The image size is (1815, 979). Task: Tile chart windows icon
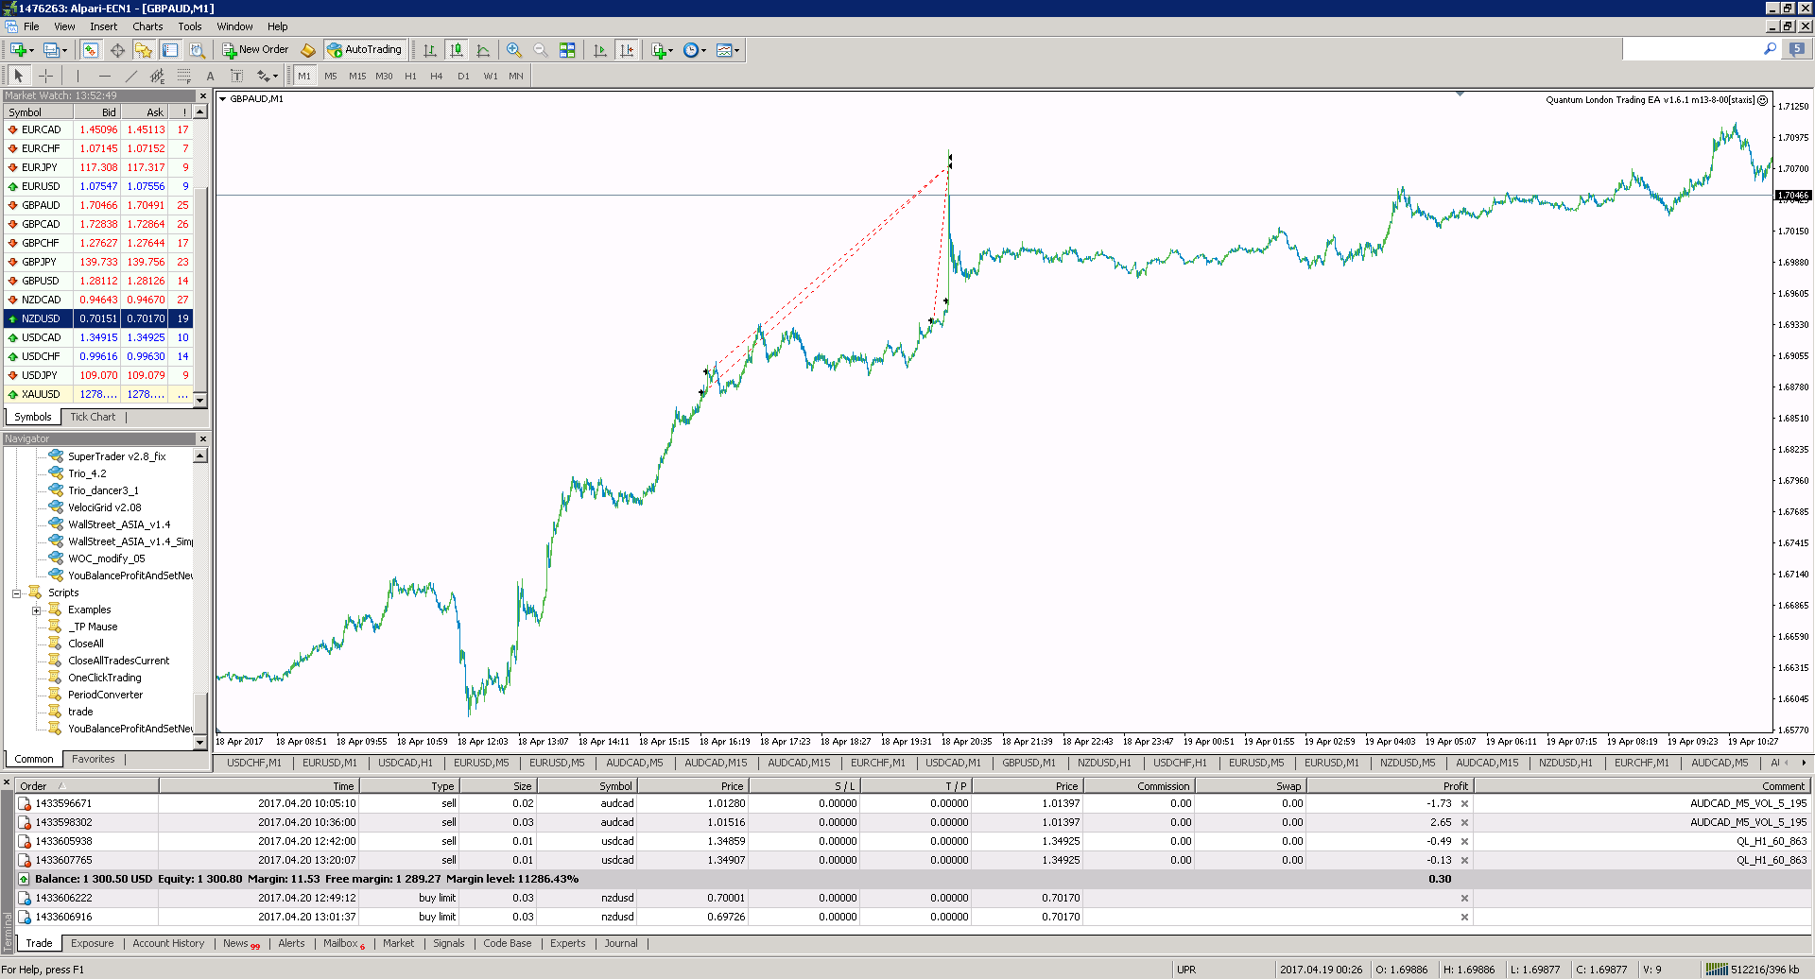tap(567, 50)
